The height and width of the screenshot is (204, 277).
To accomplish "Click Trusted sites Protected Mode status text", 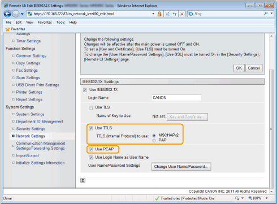I will click(187, 198).
